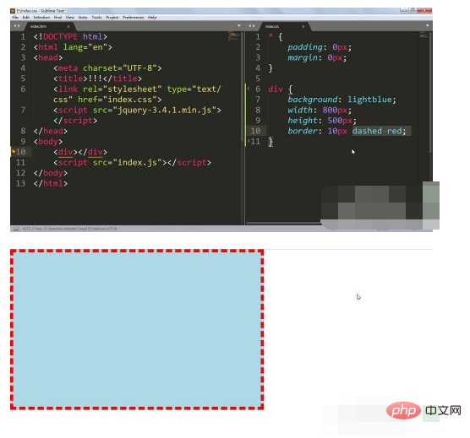Open the Selection menu
This screenshot has width=470, height=438.
tap(41, 18)
